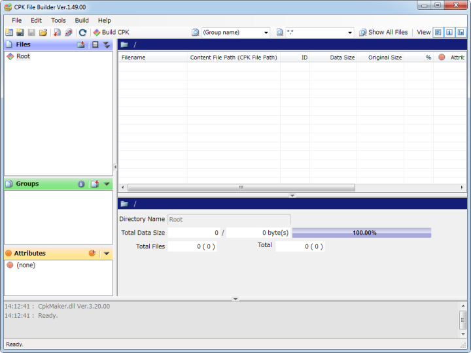Click the collapse tree icon in Files header

tap(96, 44)
